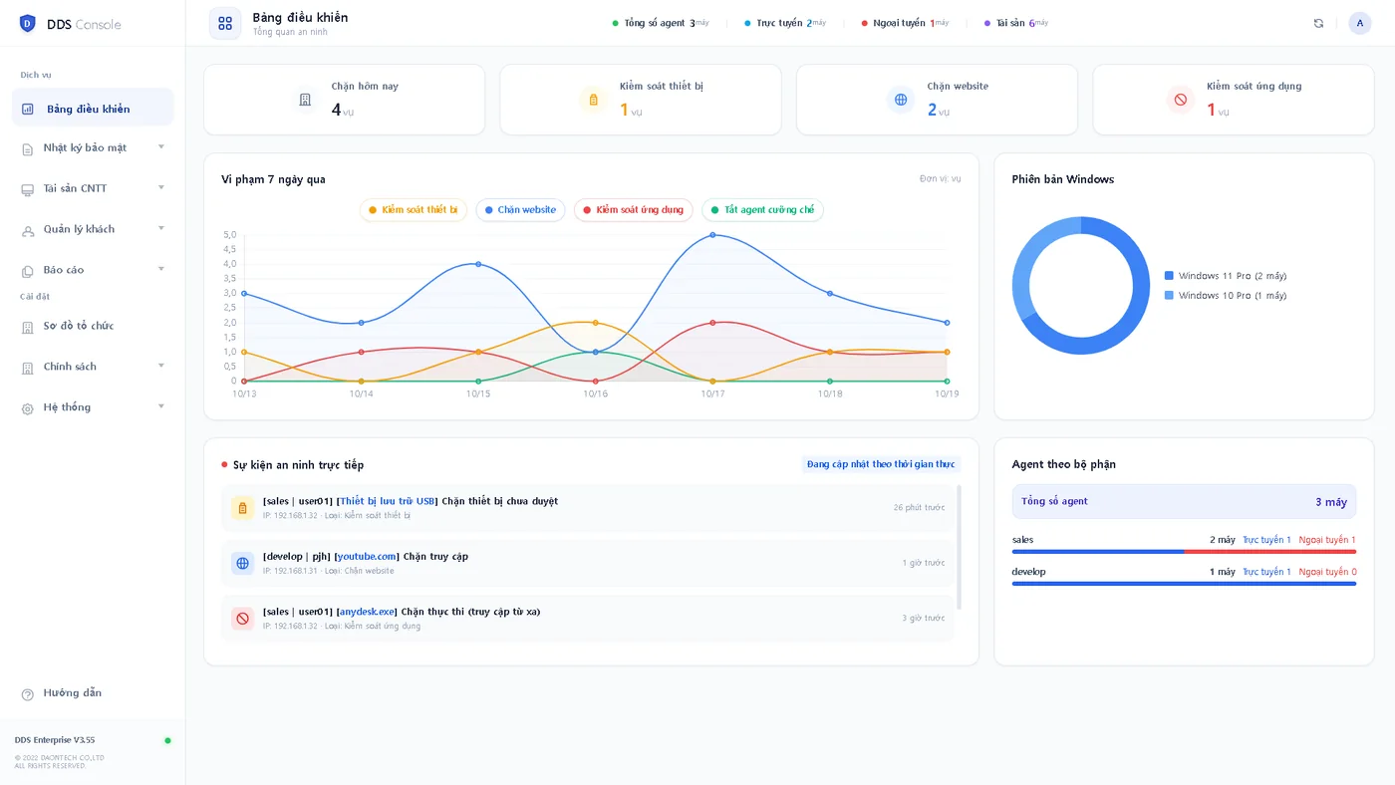Click the globe icon on Chặn website card
Image resolution: width=1395 pixels, height=785 pixels.
(901, 100)
